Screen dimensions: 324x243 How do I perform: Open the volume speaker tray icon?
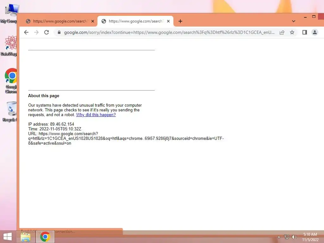pos(294,237)
